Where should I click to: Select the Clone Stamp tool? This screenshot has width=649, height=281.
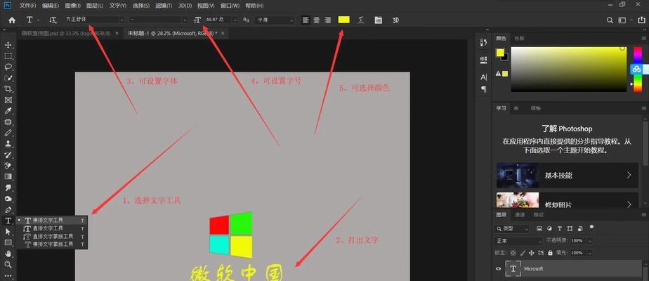pos(8,144)
